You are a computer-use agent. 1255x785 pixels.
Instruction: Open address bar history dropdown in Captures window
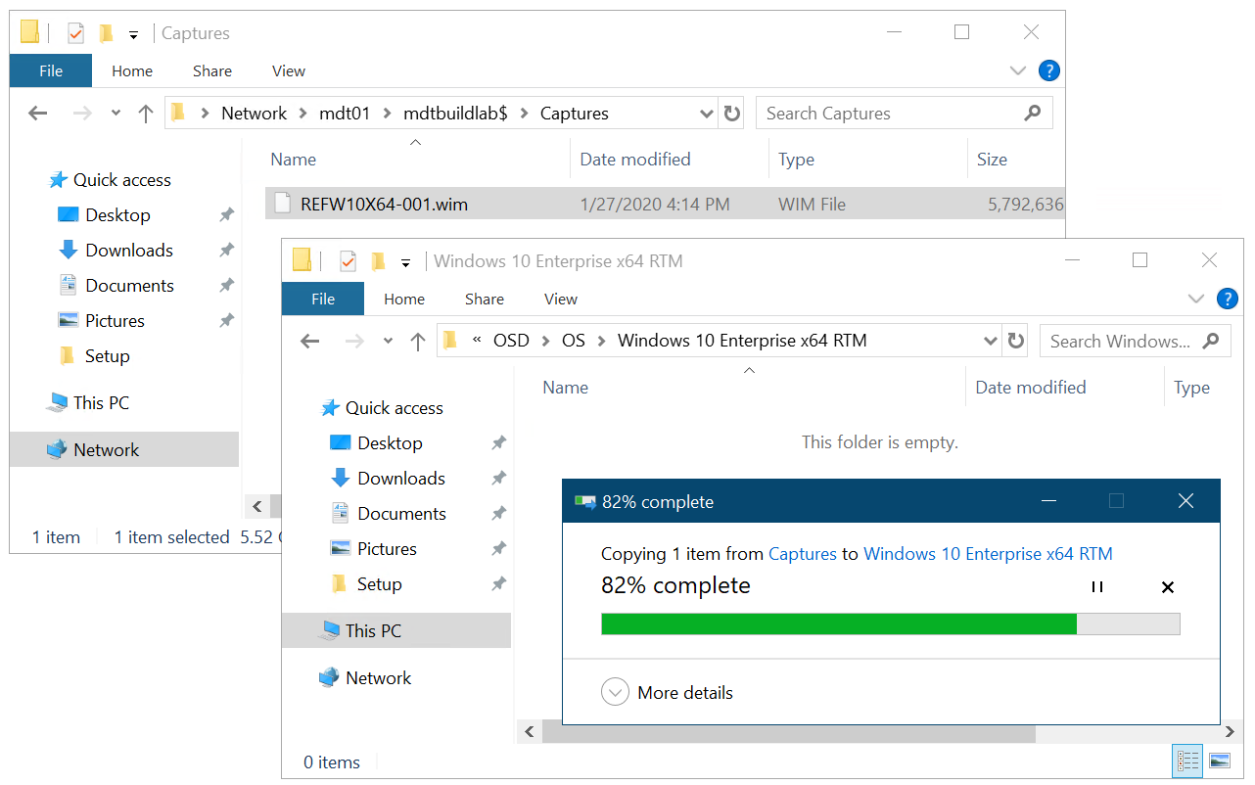coord(706,114)
